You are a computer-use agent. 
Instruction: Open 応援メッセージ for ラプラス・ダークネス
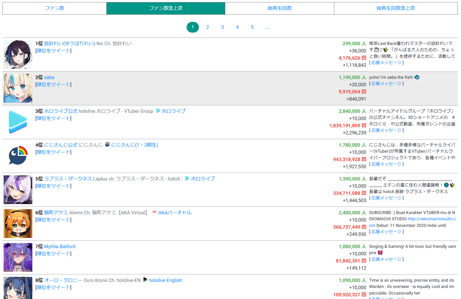[386, 198]
